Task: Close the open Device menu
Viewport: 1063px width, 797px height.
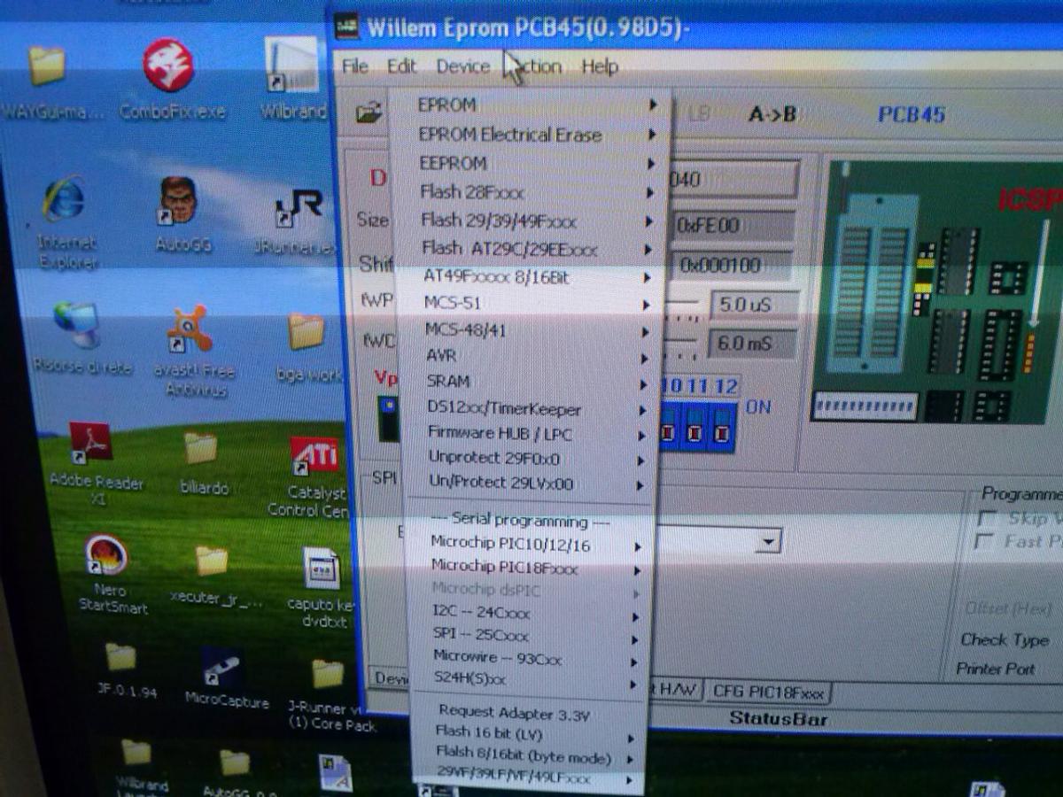Action: coord(462,66)
